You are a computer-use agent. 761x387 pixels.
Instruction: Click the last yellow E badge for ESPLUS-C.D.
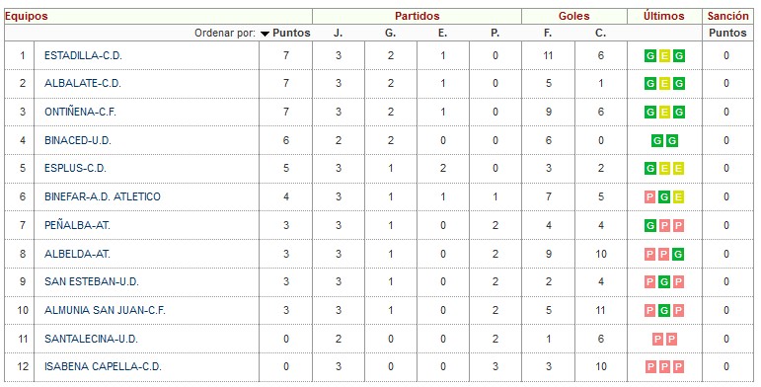tap(678, 169)
